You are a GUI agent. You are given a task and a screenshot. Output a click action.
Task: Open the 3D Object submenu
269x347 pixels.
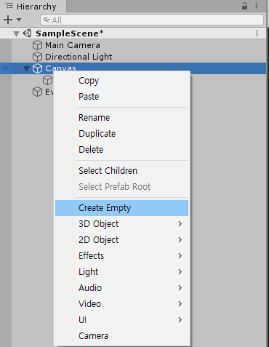coord(122,224)
